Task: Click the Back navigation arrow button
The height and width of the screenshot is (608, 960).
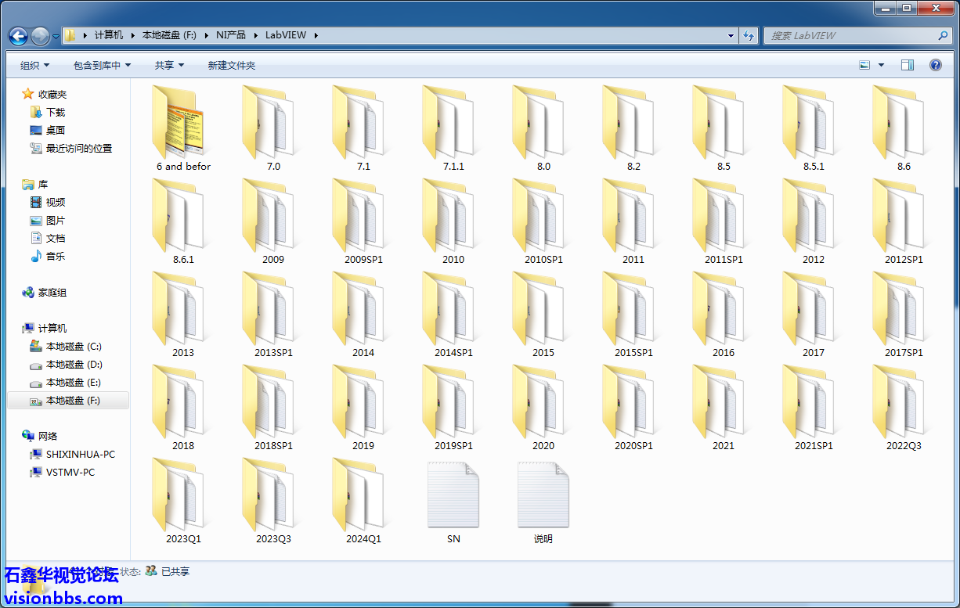Action: 18,36
